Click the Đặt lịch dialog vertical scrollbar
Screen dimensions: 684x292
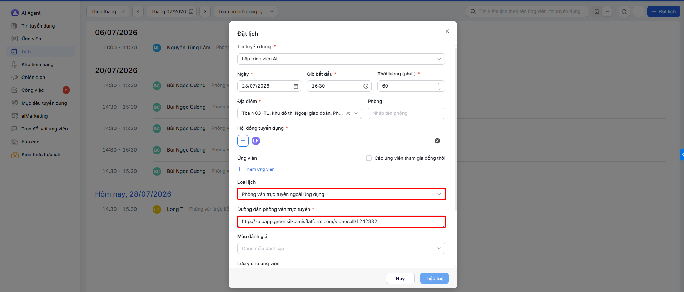tap(456, 129)
